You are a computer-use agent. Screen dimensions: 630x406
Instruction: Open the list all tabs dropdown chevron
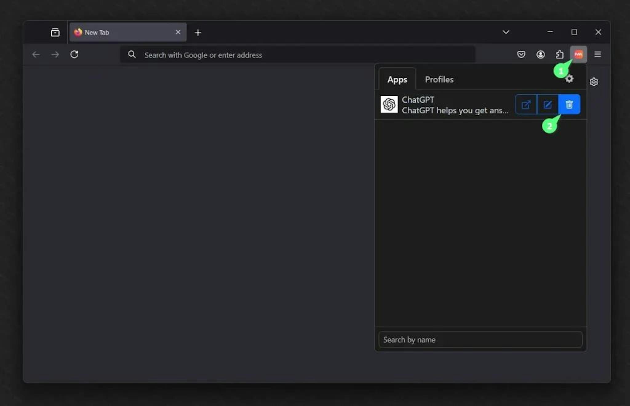(x=506, y=32)
